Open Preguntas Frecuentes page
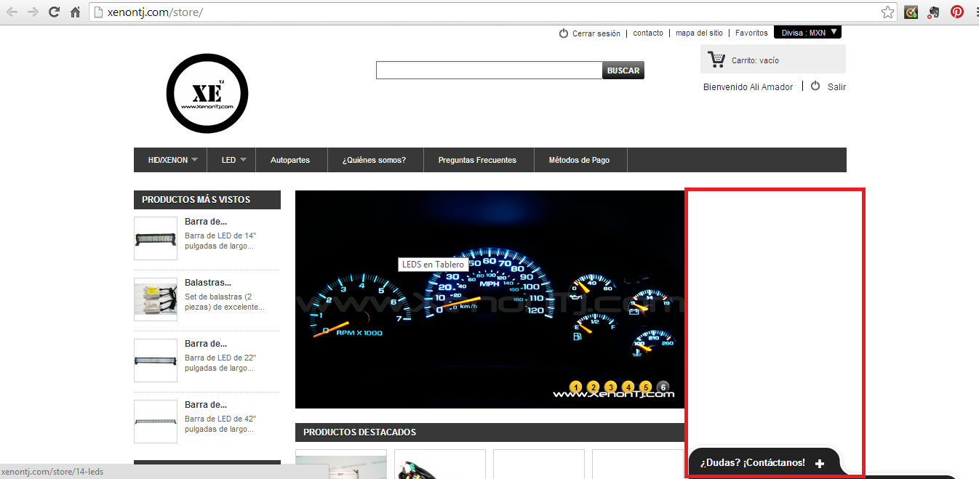 [x=477, y=160]
